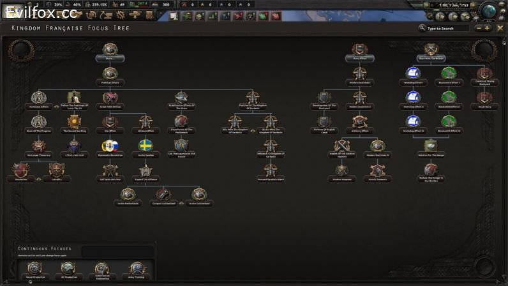Screen dimensions: 508x286
Task: Open the Race With The Britain focus
Action: [x=431, y=51]
